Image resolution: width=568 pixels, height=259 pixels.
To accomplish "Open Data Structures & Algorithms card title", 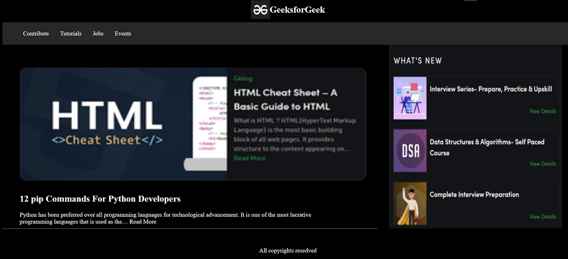I will [487, 147].
